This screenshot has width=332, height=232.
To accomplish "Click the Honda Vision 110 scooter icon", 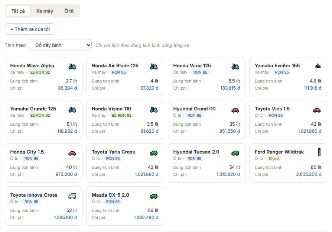I will (154, 110).
